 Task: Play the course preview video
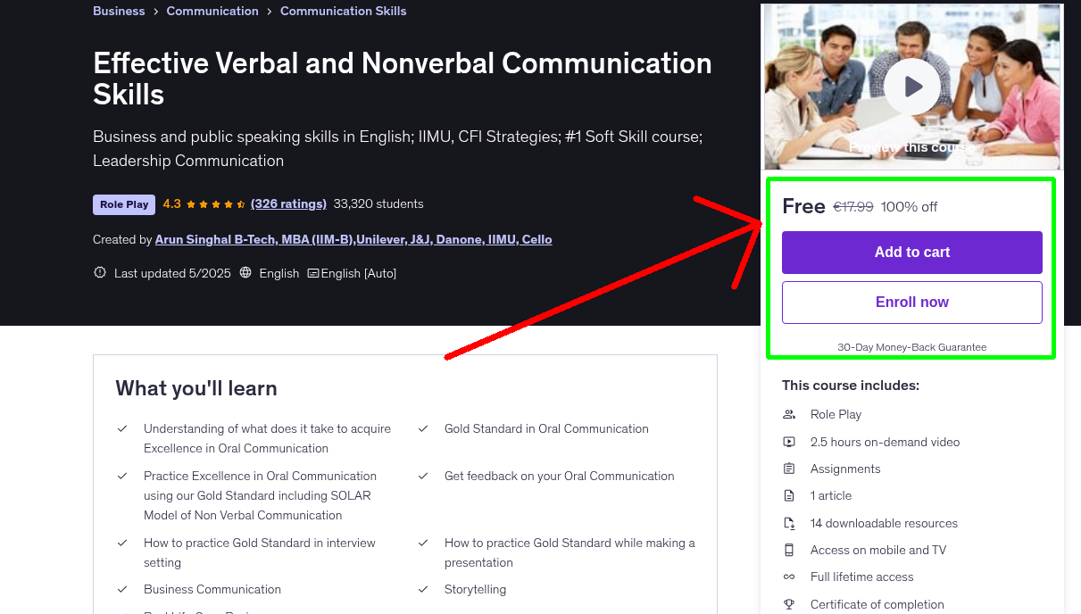pos(911,86)
